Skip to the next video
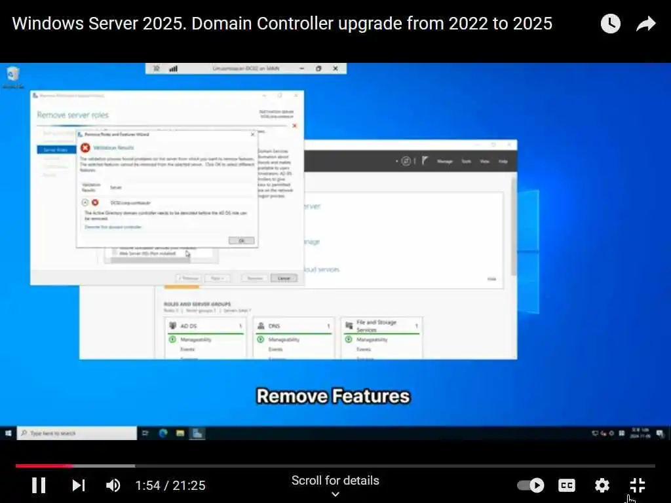This screenshot has height=503, width=671. (x=79, y=485)
